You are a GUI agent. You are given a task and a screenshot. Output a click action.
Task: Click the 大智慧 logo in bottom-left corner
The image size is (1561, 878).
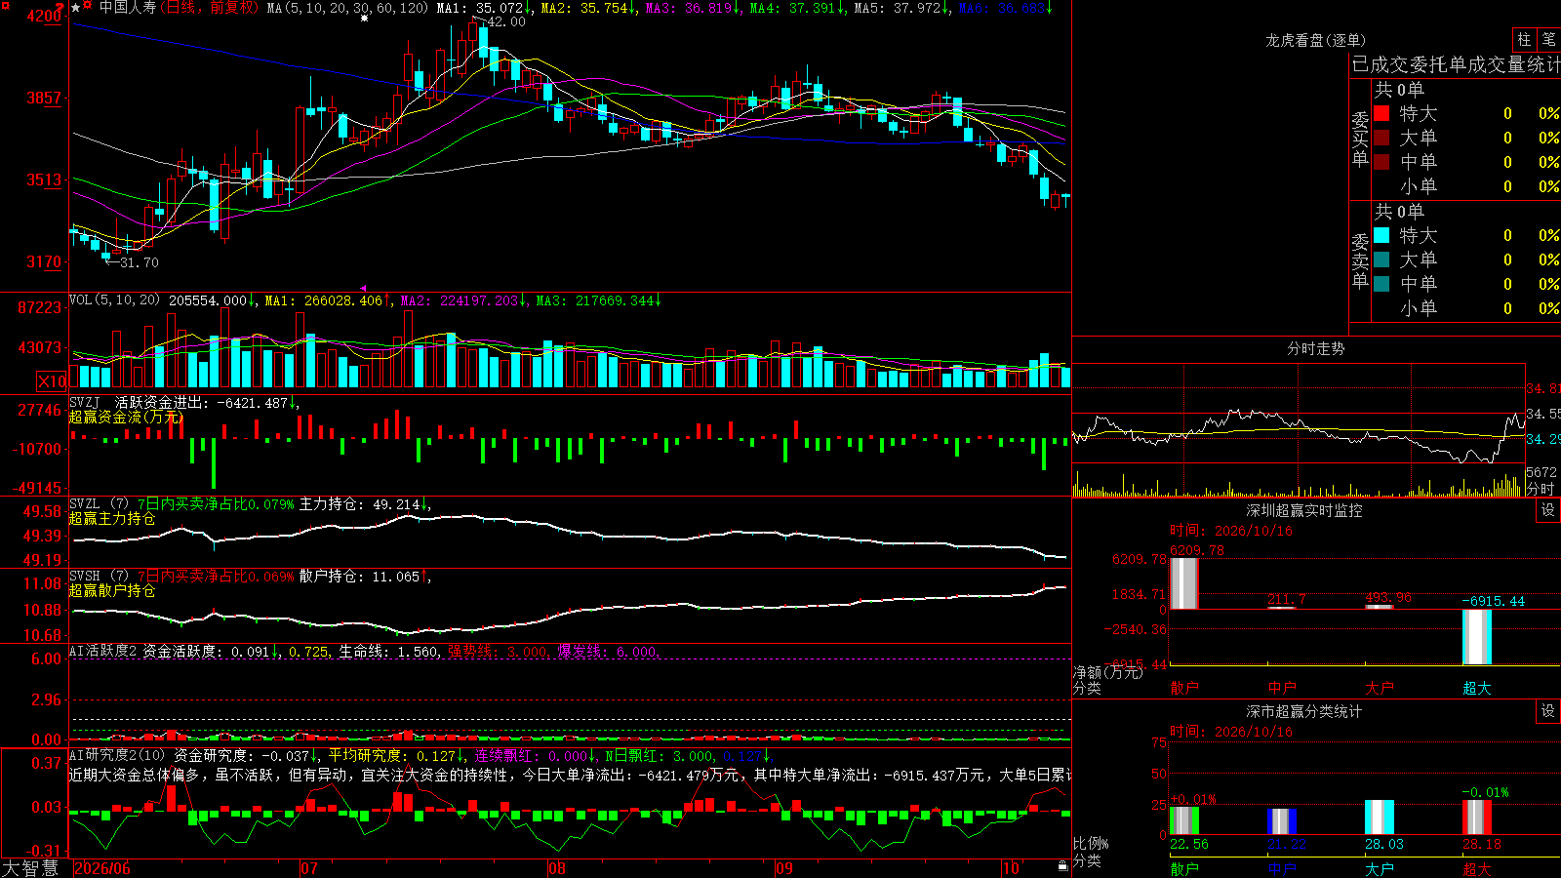tap(30, 868)
